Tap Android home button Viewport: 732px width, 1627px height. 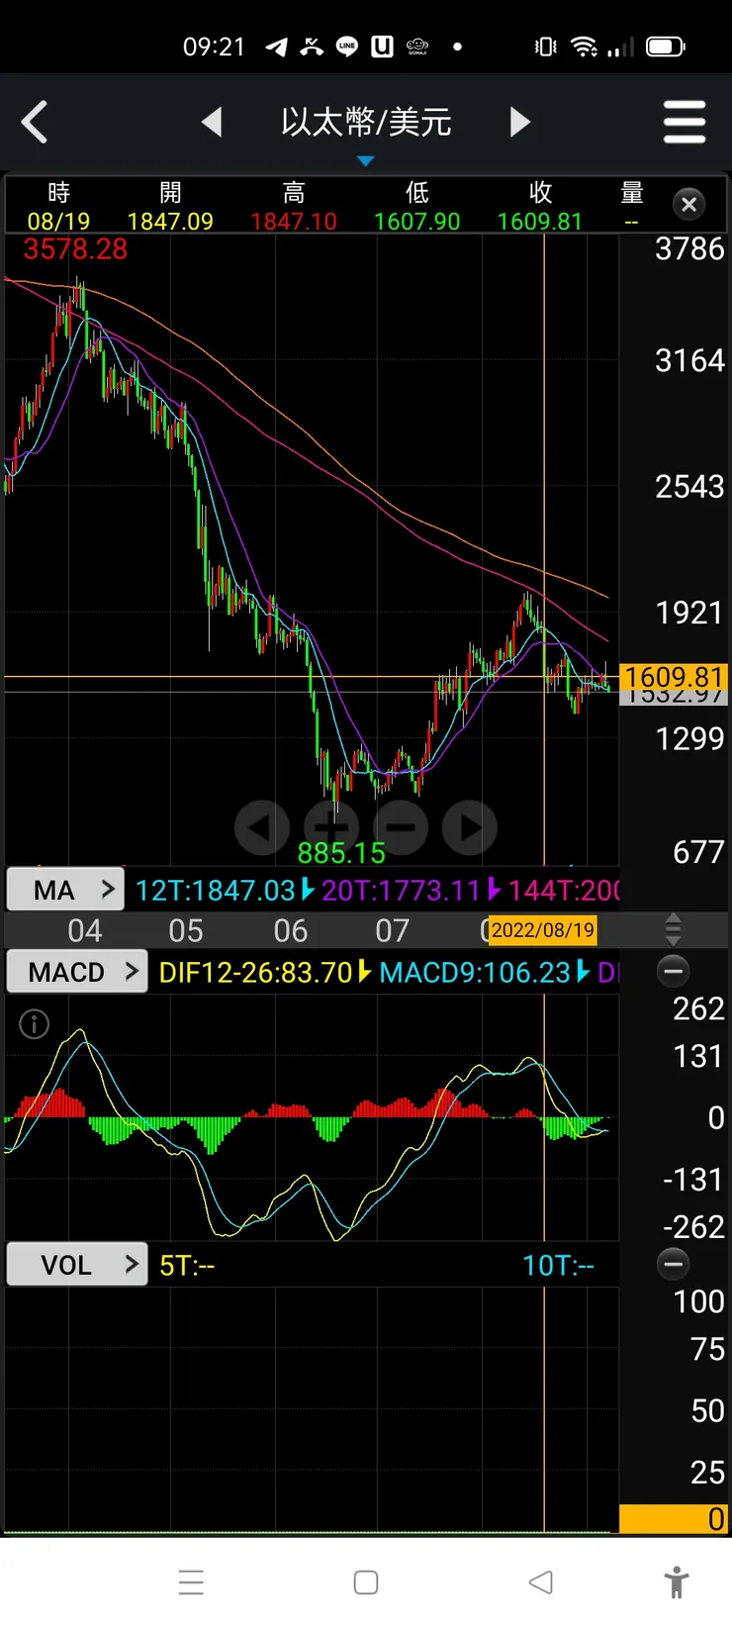click(366, 1582)
